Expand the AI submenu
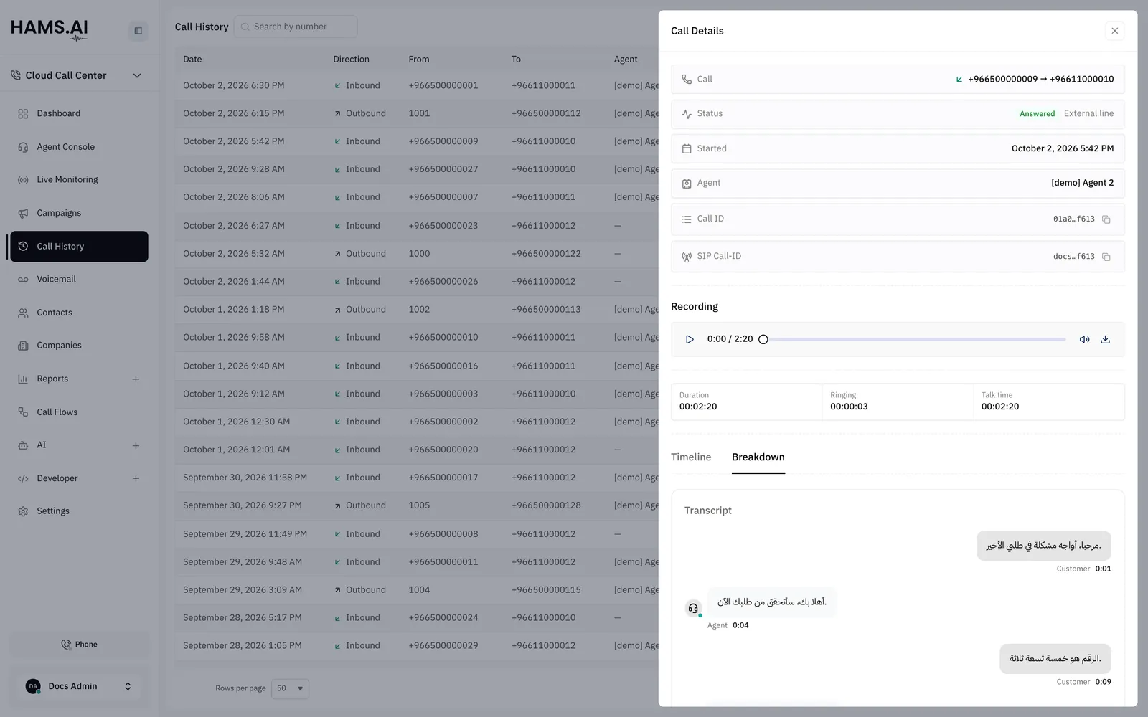Screen dimensions: 1148x717 click(136, 446)
